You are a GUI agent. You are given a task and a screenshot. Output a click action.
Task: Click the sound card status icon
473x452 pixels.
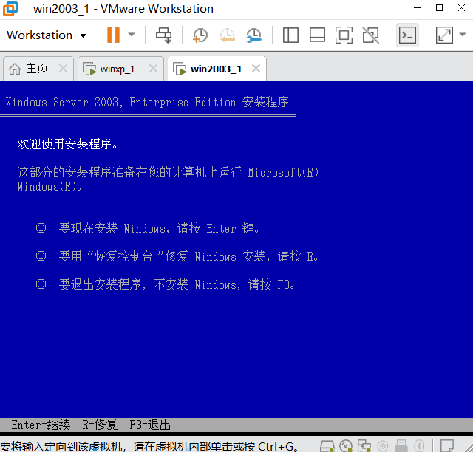pos(383,445)
